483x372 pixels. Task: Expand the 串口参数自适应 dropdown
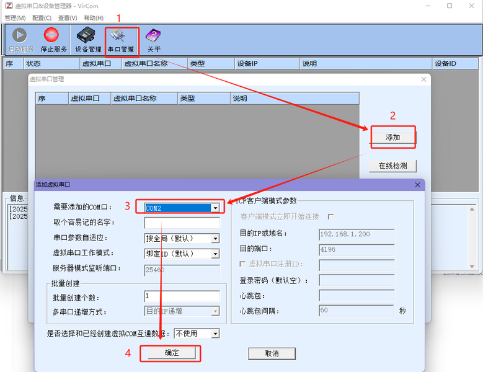coord(215,238)
